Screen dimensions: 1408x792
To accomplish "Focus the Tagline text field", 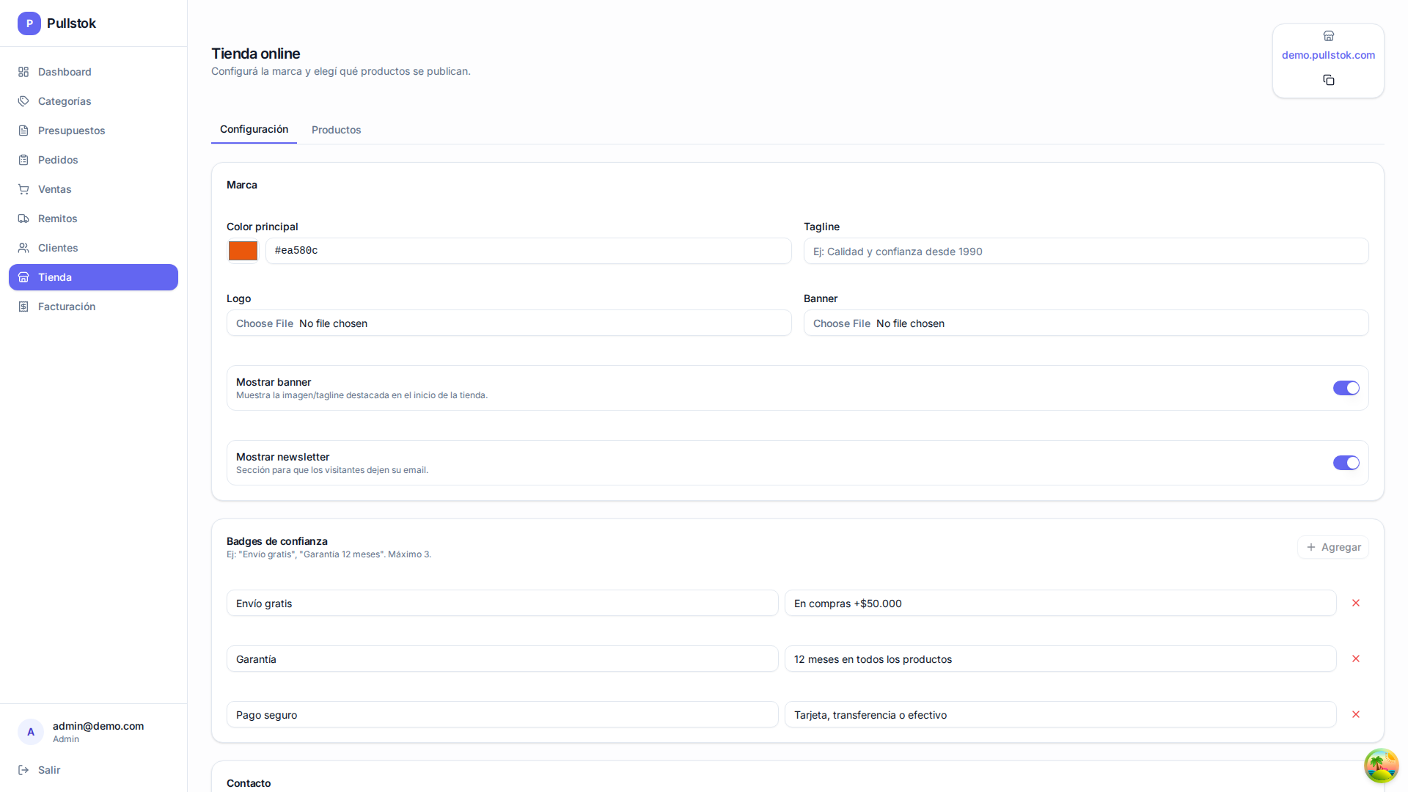I will pos(1086,252).
